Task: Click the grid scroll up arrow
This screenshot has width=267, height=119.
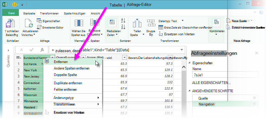Action: (x=184, y=67)
